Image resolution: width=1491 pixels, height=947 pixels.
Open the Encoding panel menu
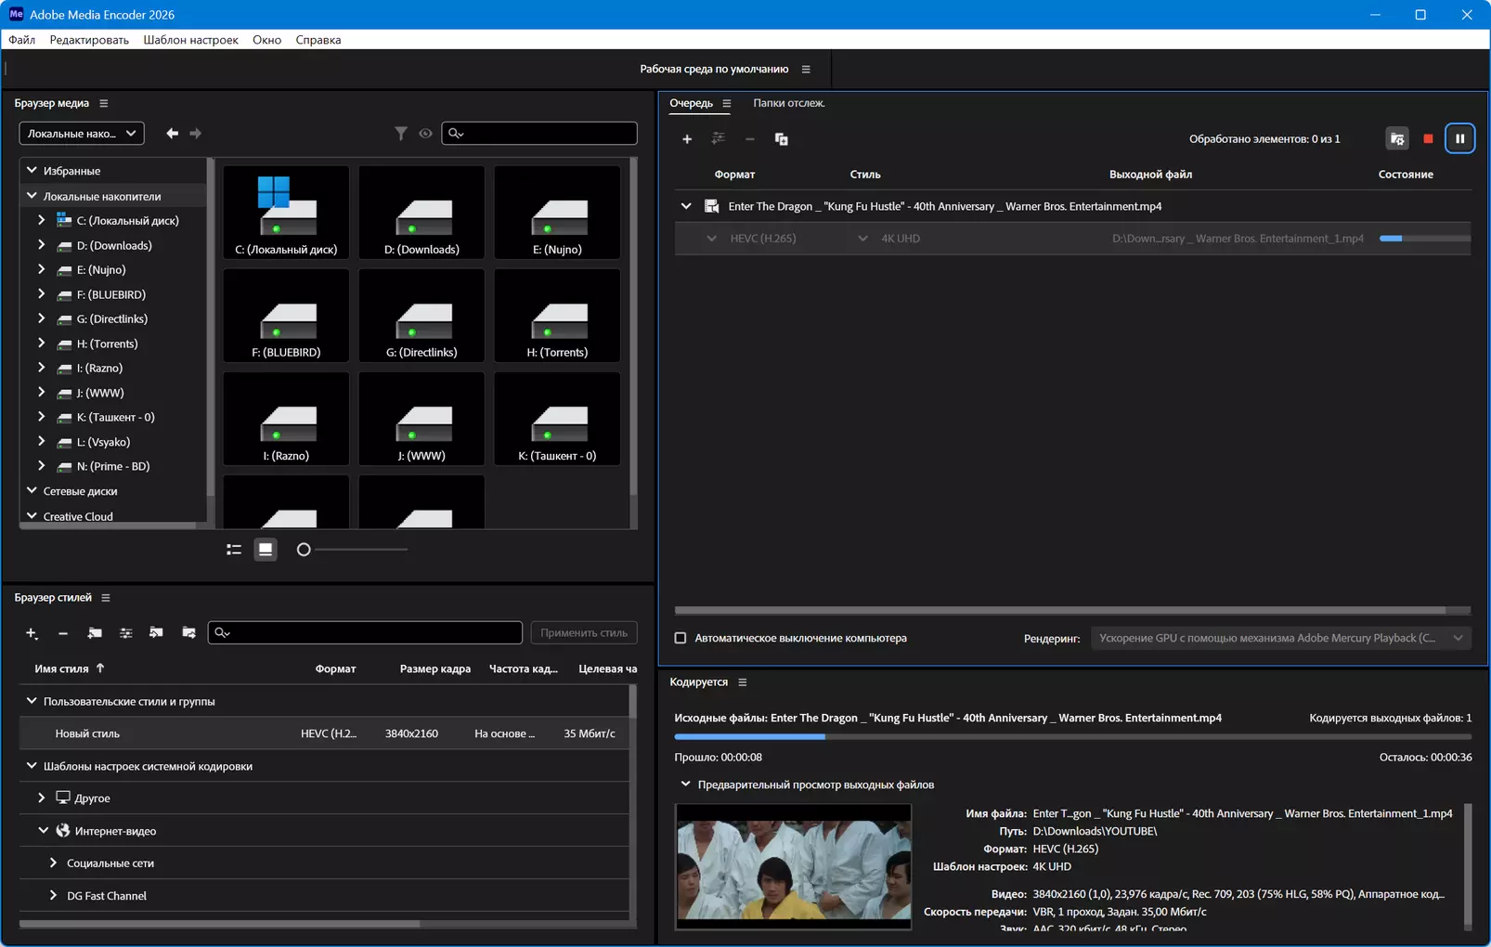pos(743,682)
